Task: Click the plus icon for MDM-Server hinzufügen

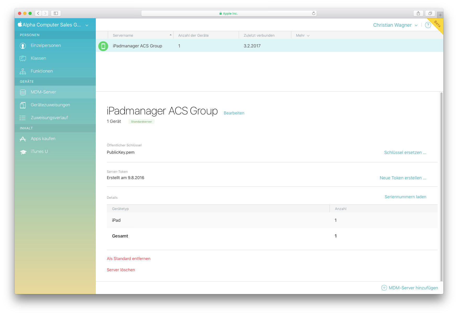Action: 384,288
